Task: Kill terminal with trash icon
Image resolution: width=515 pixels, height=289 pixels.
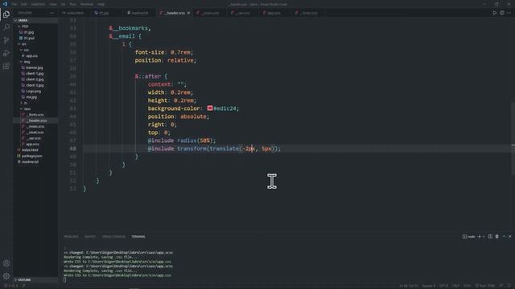Action: click(x=497, y=236)
